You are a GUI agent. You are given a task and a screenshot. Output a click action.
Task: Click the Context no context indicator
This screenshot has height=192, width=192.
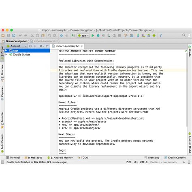coord(164,162)
